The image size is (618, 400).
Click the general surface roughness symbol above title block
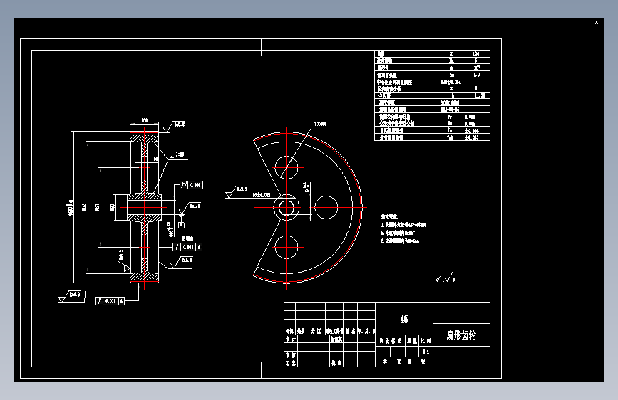446,278
